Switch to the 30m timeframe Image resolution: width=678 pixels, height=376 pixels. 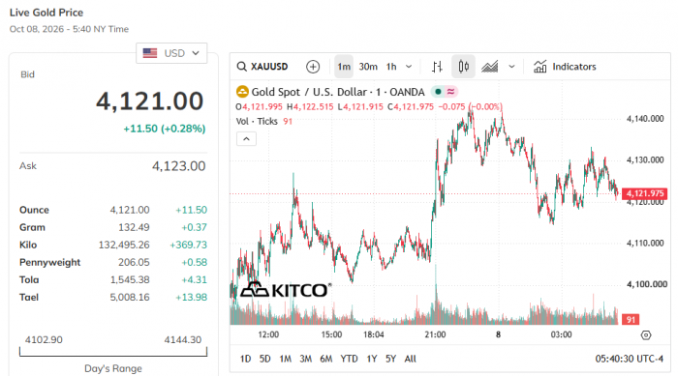click(368, 67)
